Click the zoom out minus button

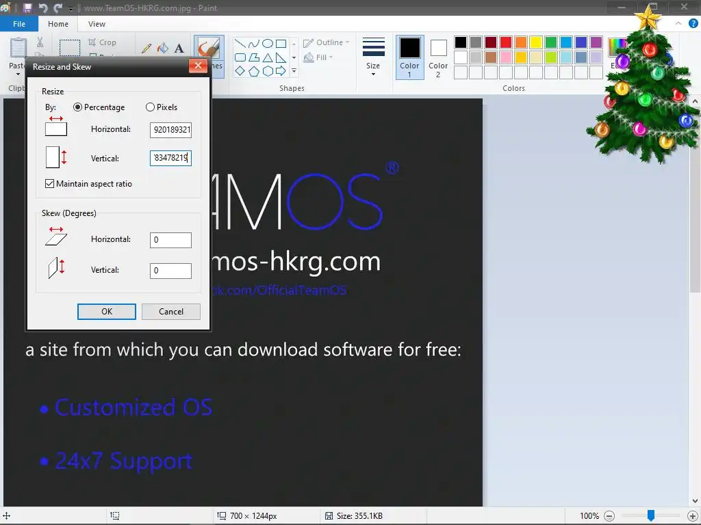(x=609, y=516)
